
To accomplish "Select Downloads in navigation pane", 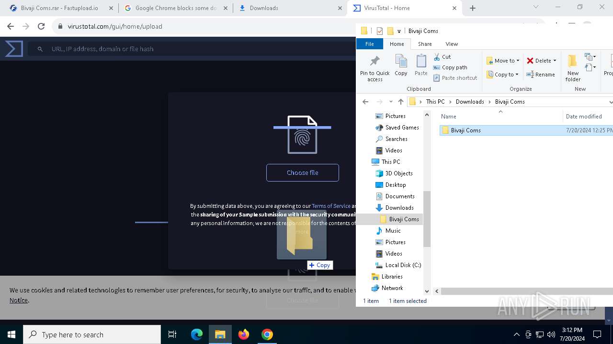I will [399, 208].
